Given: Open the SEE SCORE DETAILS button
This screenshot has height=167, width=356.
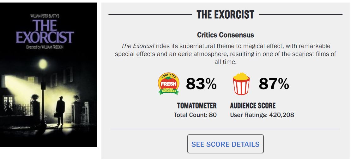Looking at the screenshot, I should 225,144.
